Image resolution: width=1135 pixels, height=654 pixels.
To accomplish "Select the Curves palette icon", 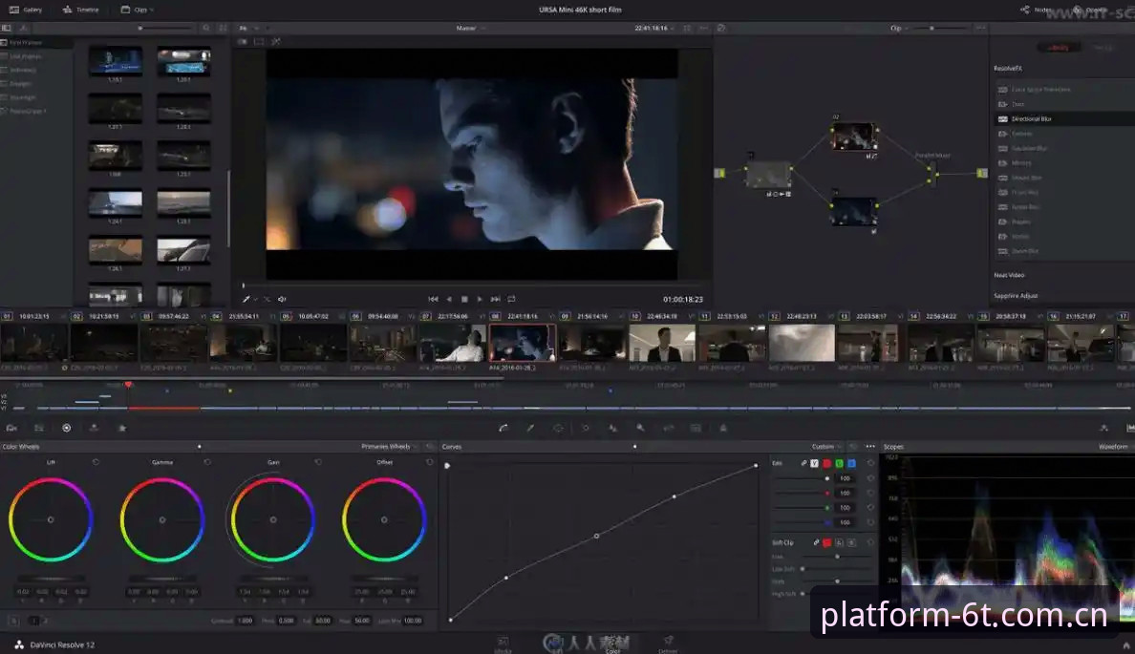I will coord(503,429).
